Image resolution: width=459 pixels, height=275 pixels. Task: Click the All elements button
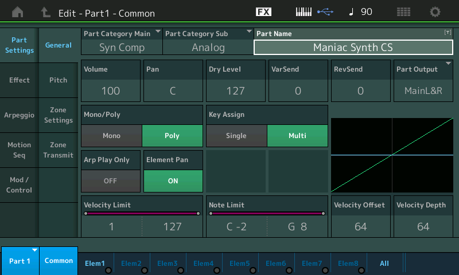[x=384, y=264]
